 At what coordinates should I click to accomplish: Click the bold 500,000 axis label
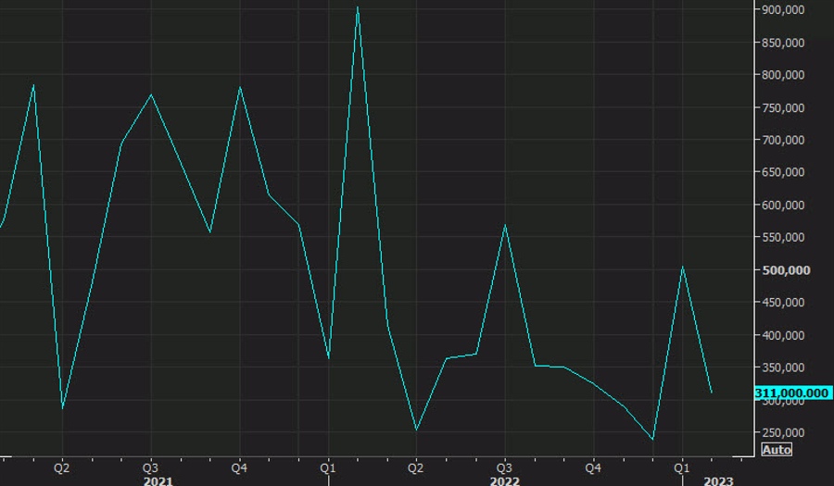click(x=786, y=270)
